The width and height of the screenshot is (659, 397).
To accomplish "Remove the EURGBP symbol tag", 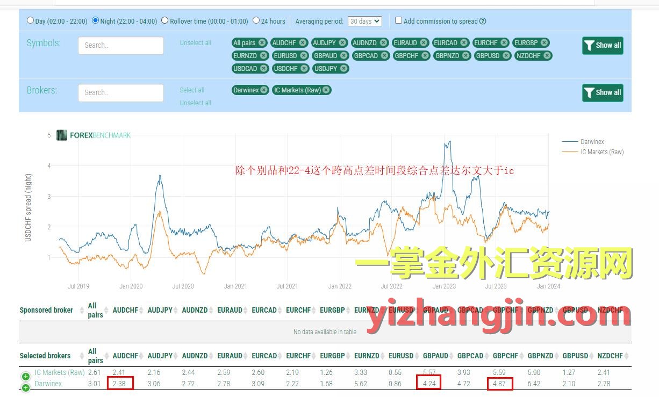I will [544, 43].
